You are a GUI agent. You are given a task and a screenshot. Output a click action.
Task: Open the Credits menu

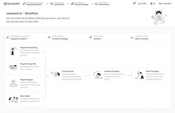coord(142,3)
